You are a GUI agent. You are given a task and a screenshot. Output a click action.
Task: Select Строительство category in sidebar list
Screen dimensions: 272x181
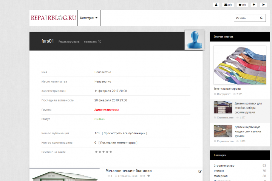[x=224, y=166]
